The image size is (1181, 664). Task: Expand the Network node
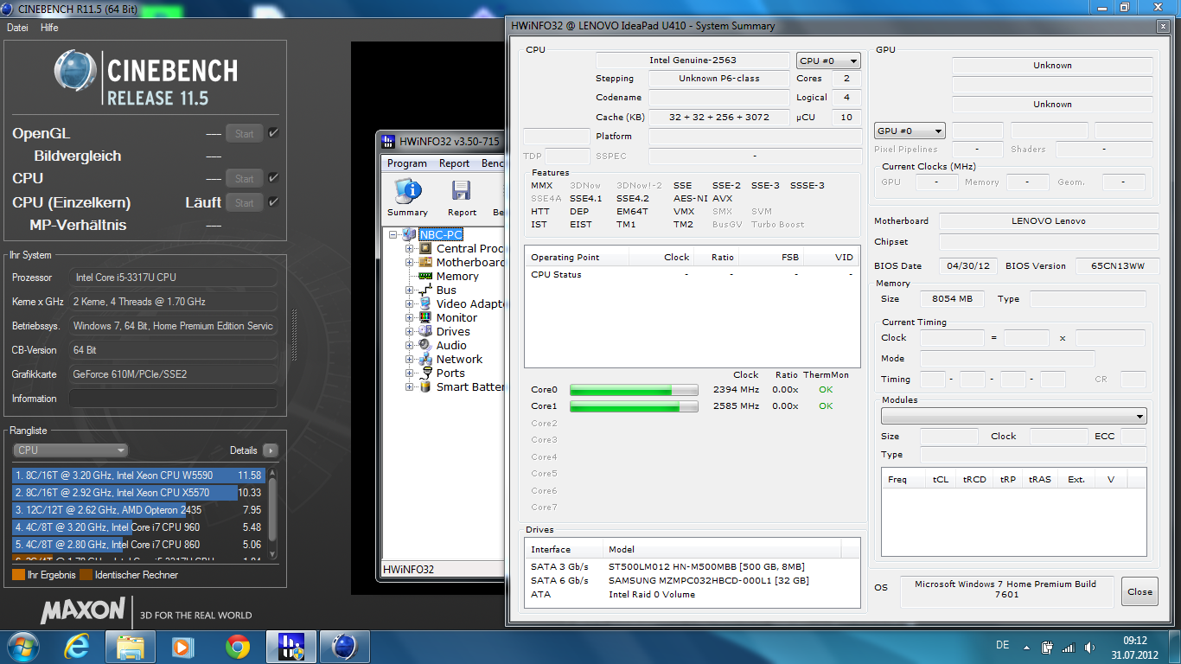[x=410, y=359]
